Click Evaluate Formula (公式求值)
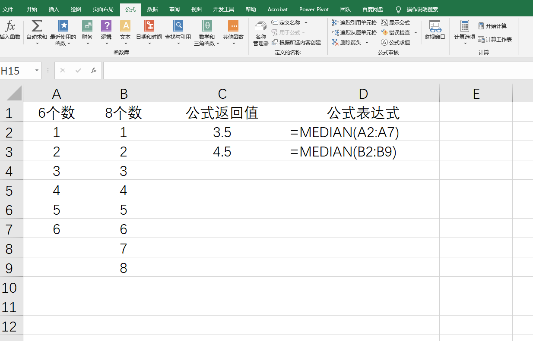The image size is (533, 341). pyautogui.click(x=396, y=42)
